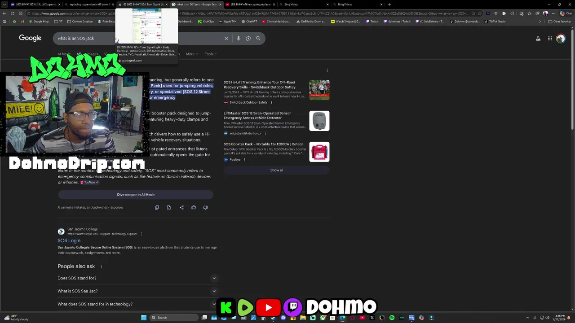Image resolution: width=575 pixels, height=323 pixels.
Task: Expand 'Does SOS stand for?' question
Action: click(137, 278)
